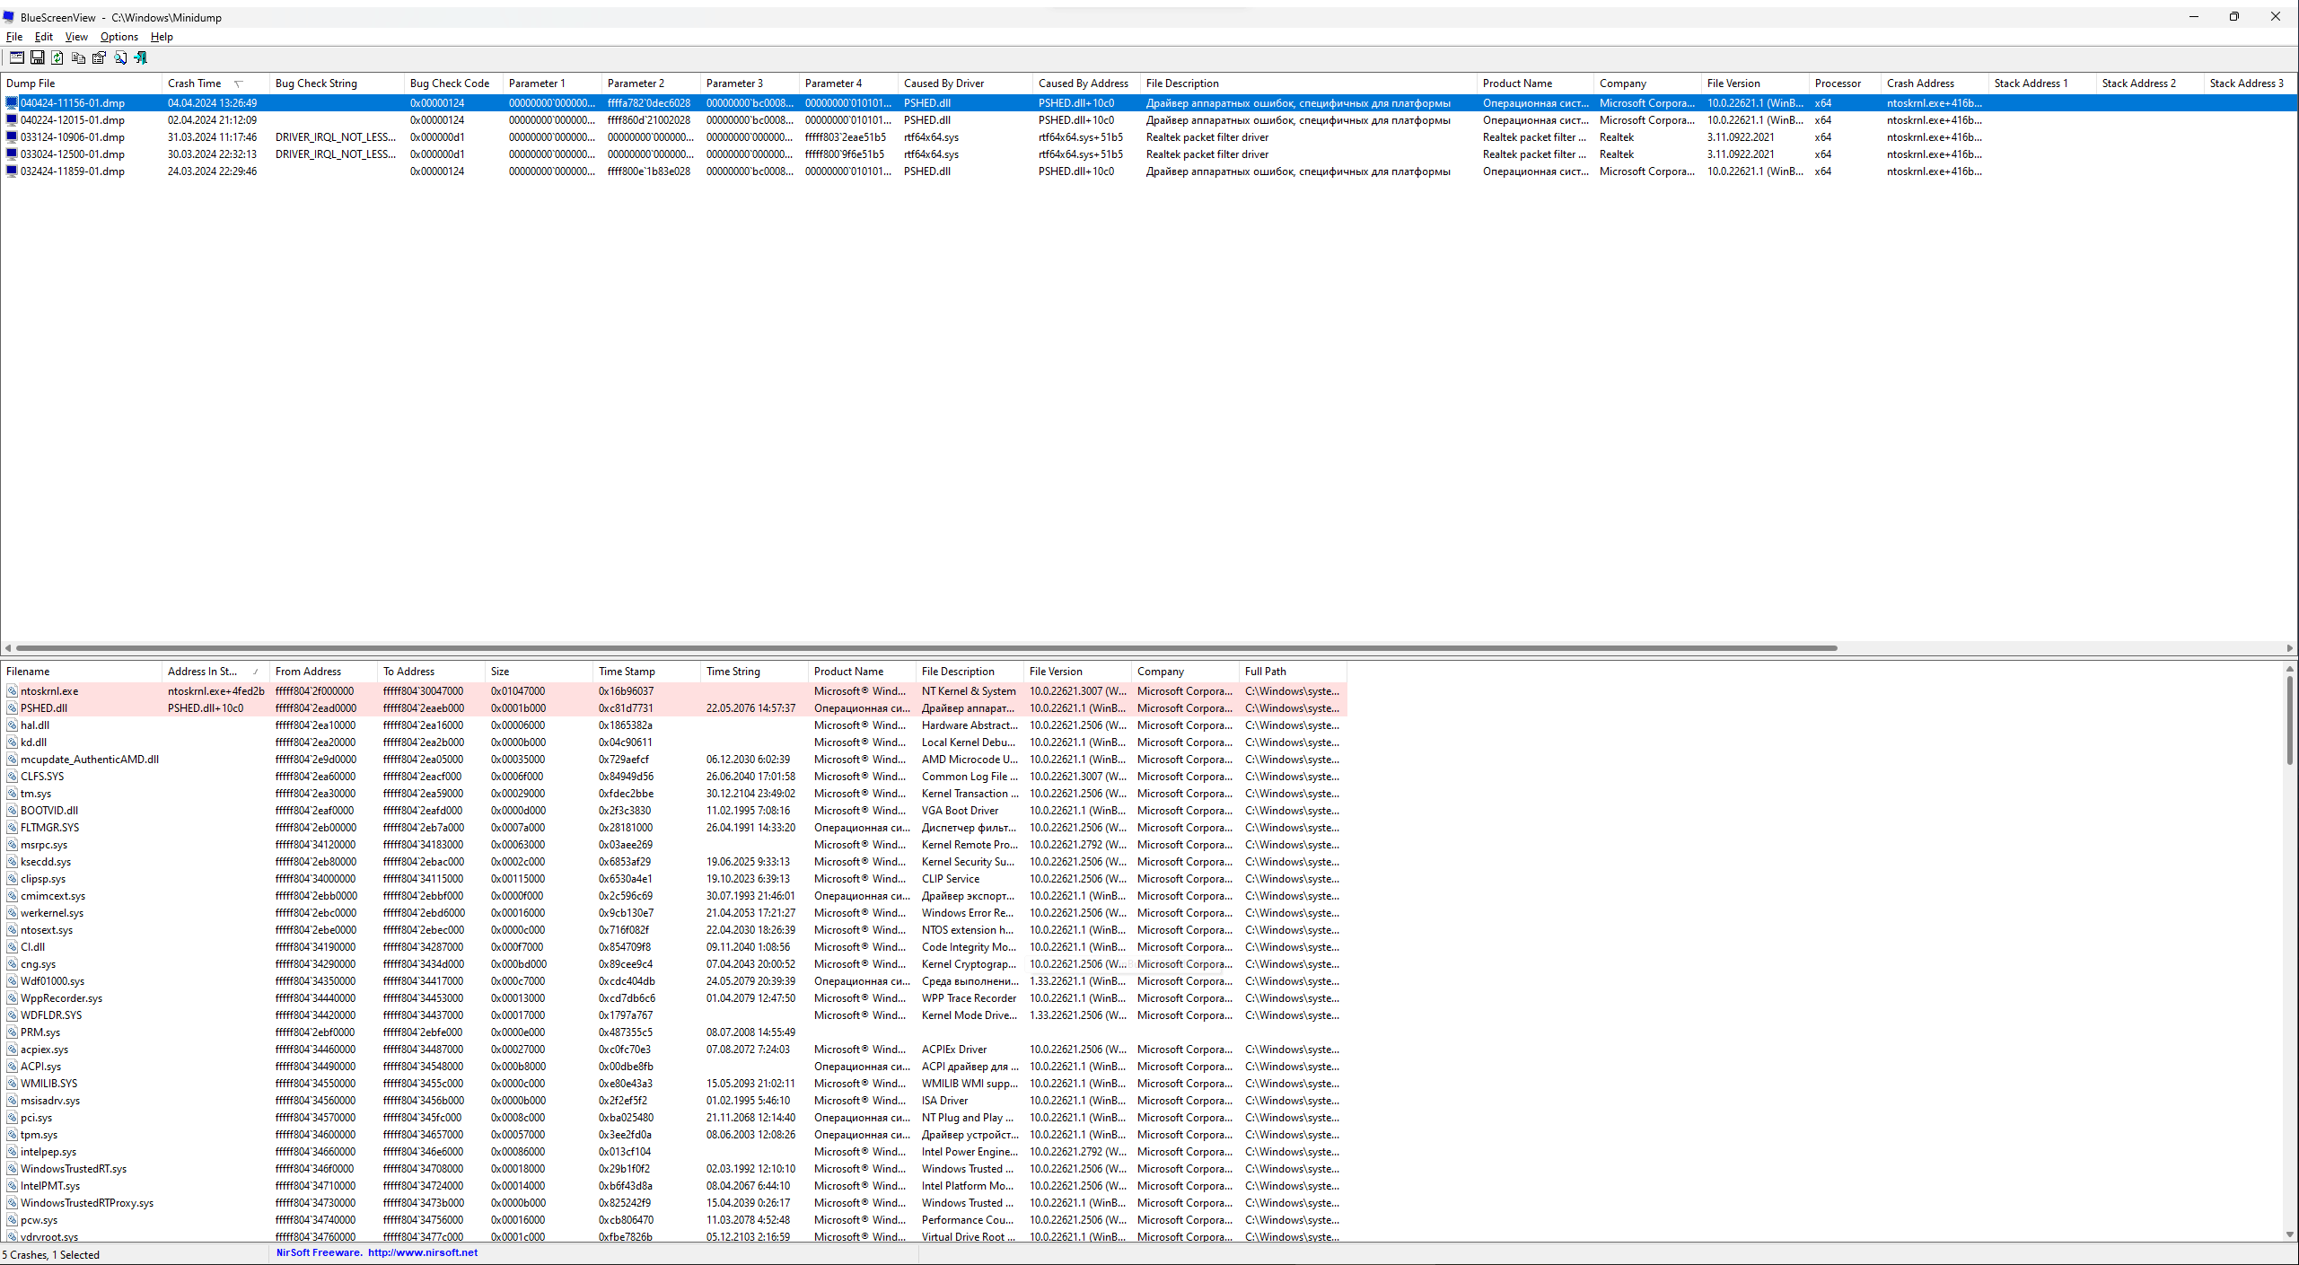Click icon beside 033124-10906-01.dmp
The width and height of the screenshot is (2299, 1265).
[12, 137]
